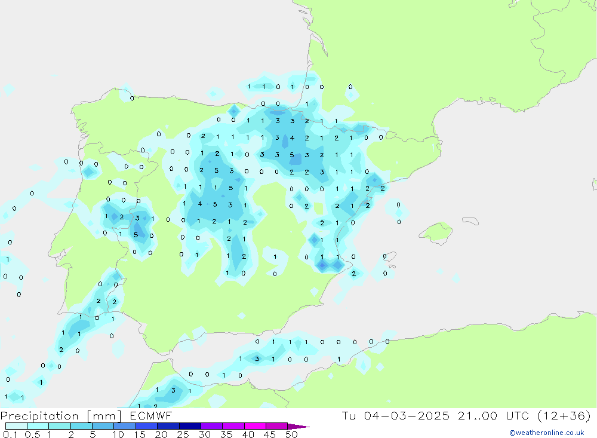Click the legend label '30'
The image size is (597, 438).
tap(205, 434)
